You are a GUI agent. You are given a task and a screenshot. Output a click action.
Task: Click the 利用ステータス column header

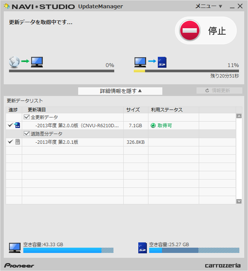[174, 110]
